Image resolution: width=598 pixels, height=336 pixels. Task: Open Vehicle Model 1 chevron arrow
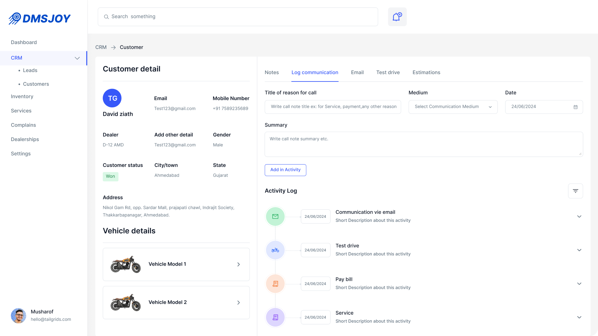point(239,265)
